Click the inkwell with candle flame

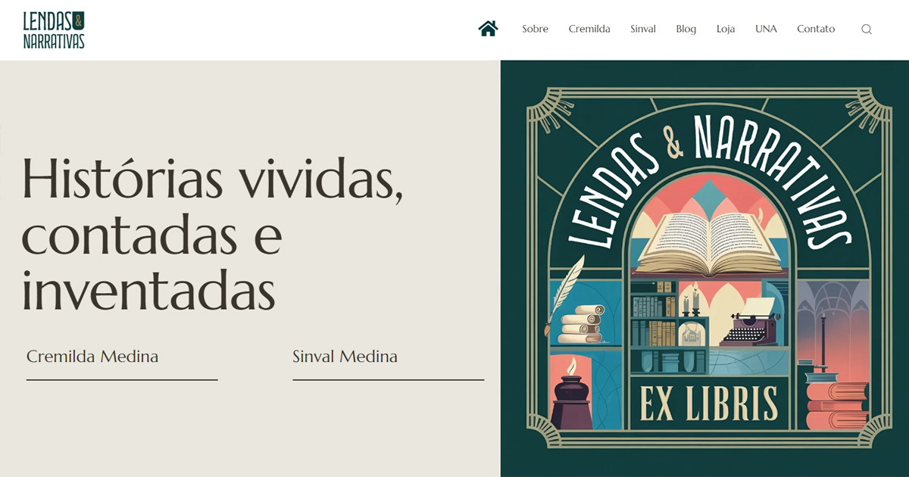click(x=572, y=394)
